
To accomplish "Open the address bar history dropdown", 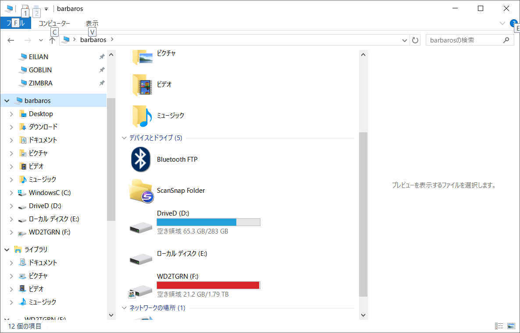I will click(x=404, y=40).
